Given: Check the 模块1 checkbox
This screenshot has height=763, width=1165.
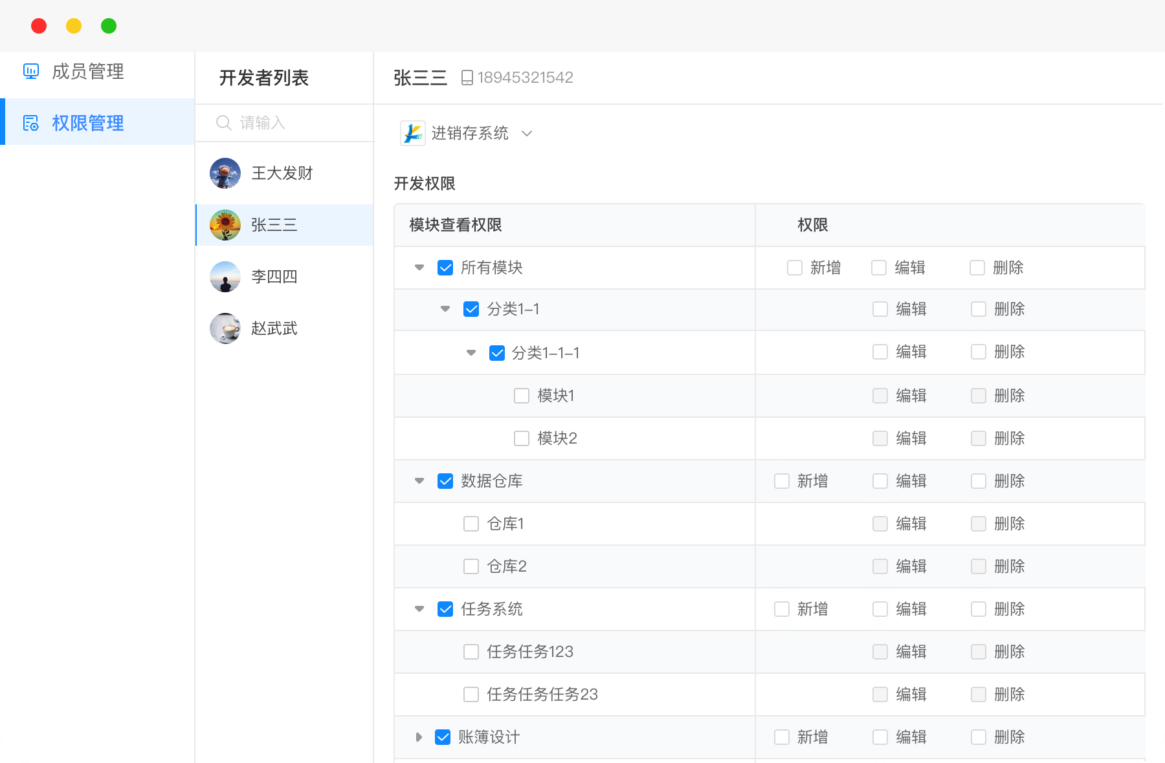Looking at the screenshot, I should click(x=522, y=396).
